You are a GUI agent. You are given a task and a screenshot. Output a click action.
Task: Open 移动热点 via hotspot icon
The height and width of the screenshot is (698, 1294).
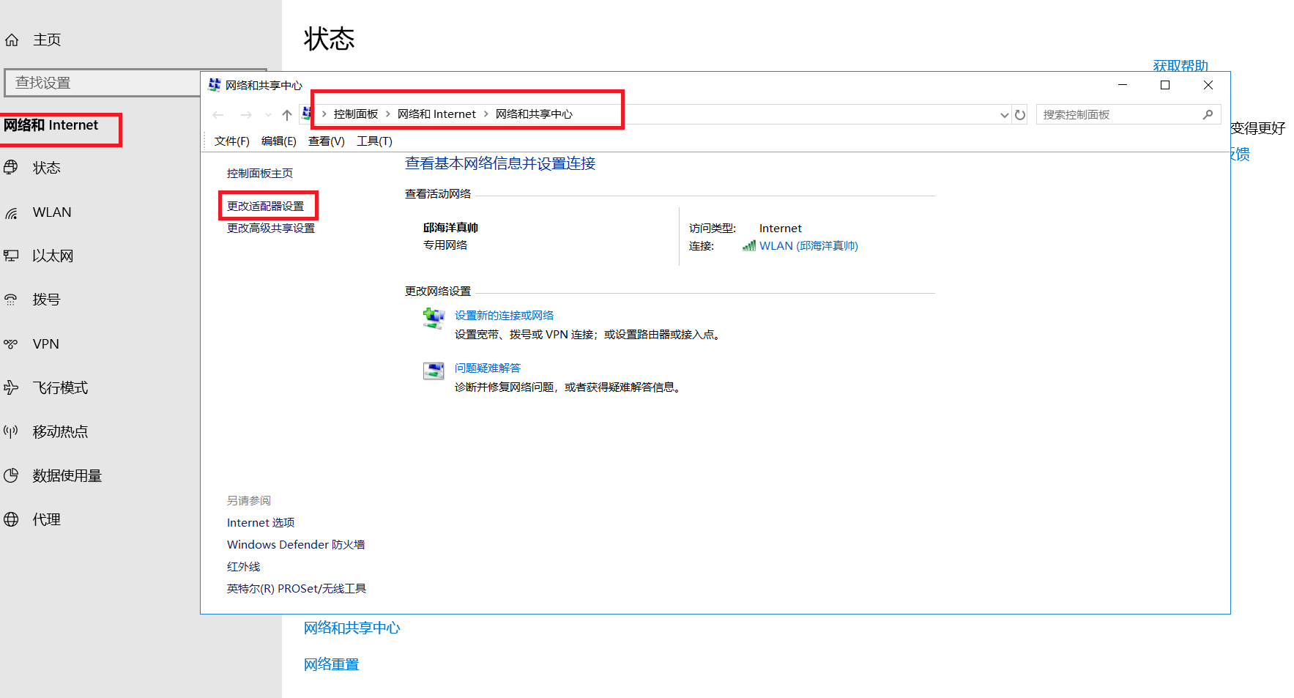[12, 431]
